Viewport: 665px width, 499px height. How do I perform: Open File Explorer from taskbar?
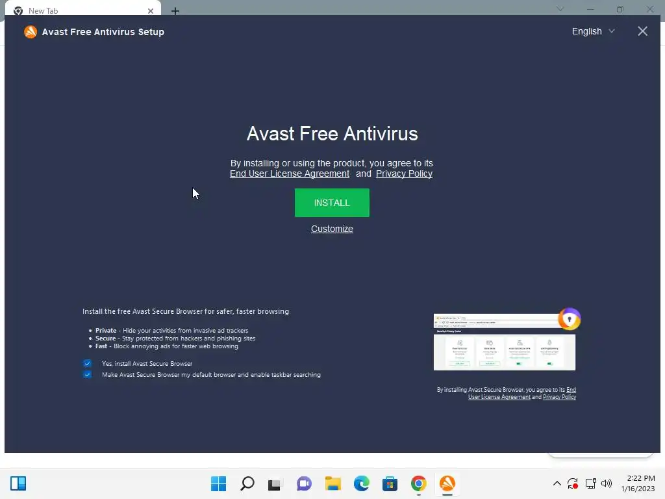coord(333,483)
